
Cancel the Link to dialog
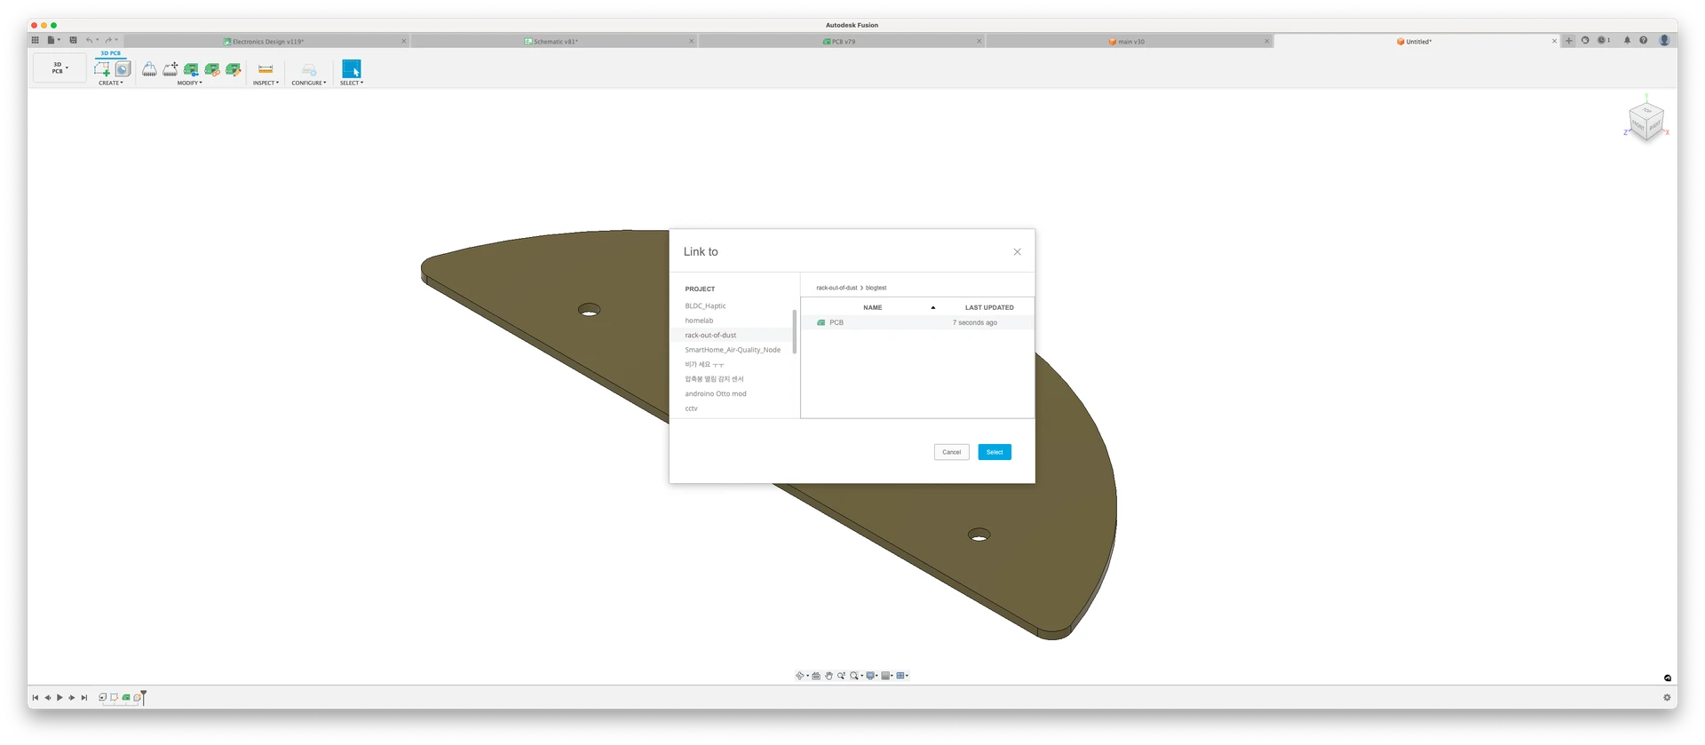951,452
